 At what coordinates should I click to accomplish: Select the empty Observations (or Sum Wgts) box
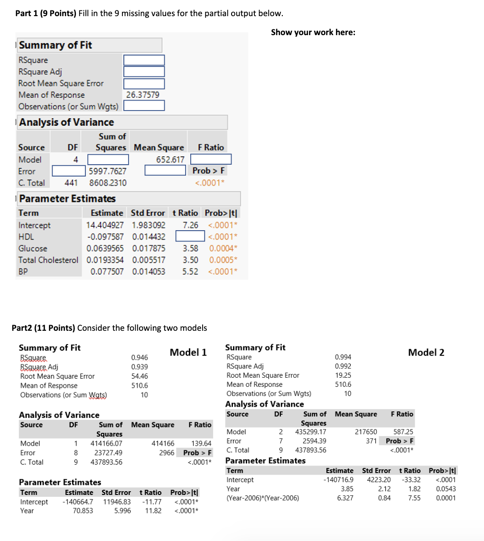pyautogui.click(x=144, y=105)
